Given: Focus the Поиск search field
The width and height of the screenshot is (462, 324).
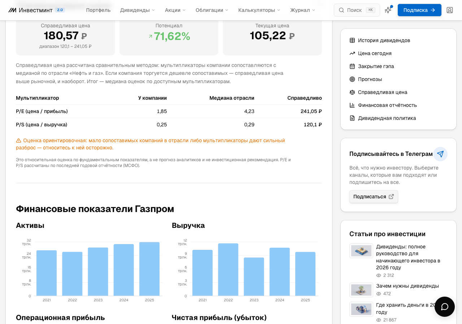Looking at the screenshot, I should coord(357,10).
